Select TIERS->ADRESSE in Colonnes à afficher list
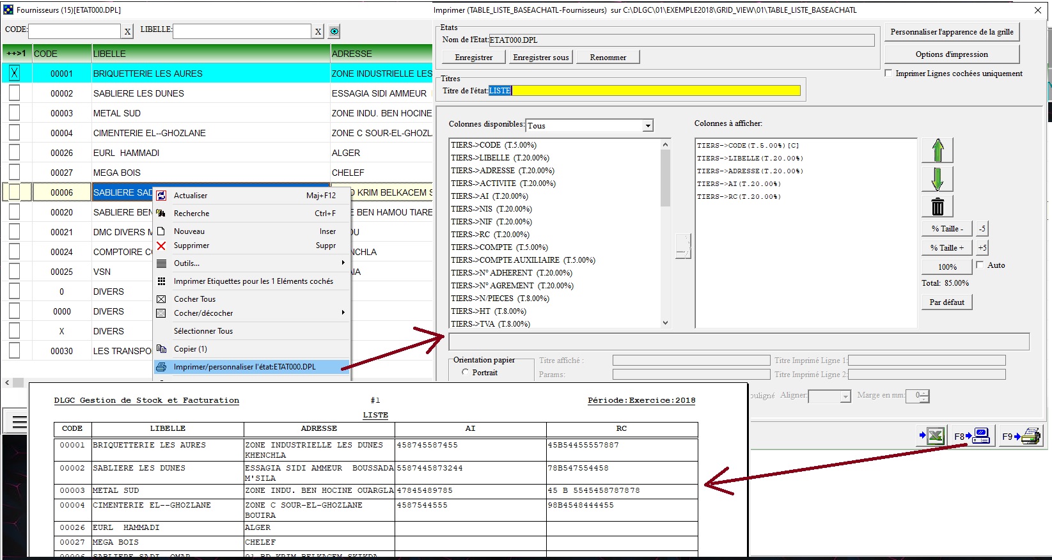The height and width of the screenshot is (560, 1052). tap(750, 171)
